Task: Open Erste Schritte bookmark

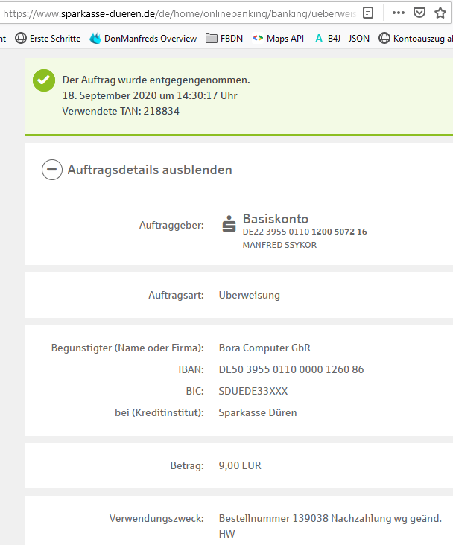Action: point(48,39)
